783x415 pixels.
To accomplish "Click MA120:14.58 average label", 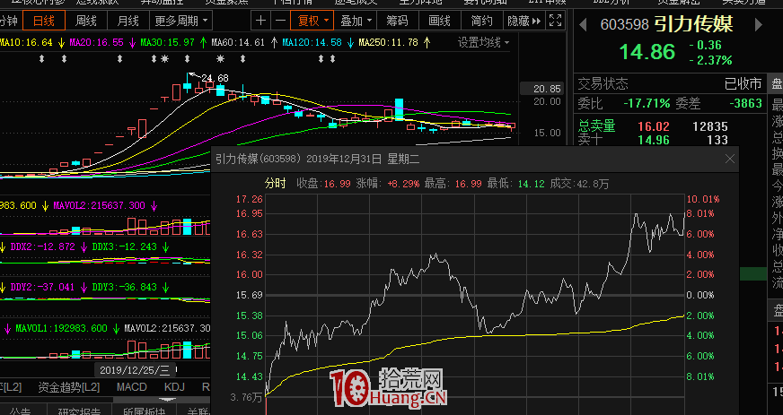I will pyautogui.click(x=312, y=43).
